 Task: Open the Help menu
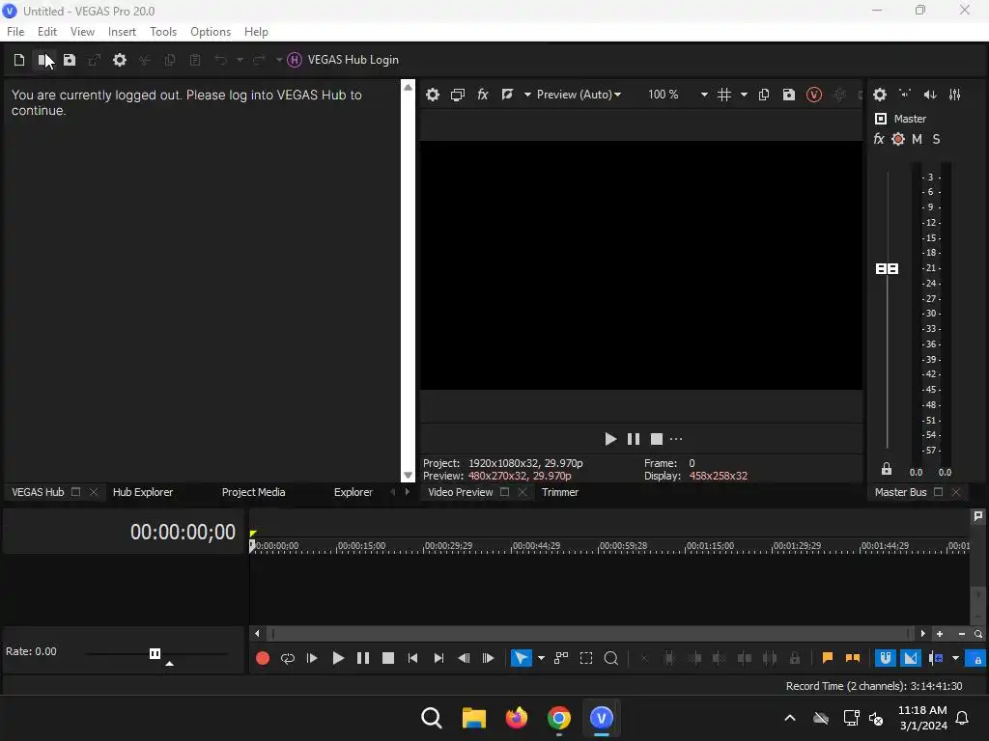(x=256, y=32)
